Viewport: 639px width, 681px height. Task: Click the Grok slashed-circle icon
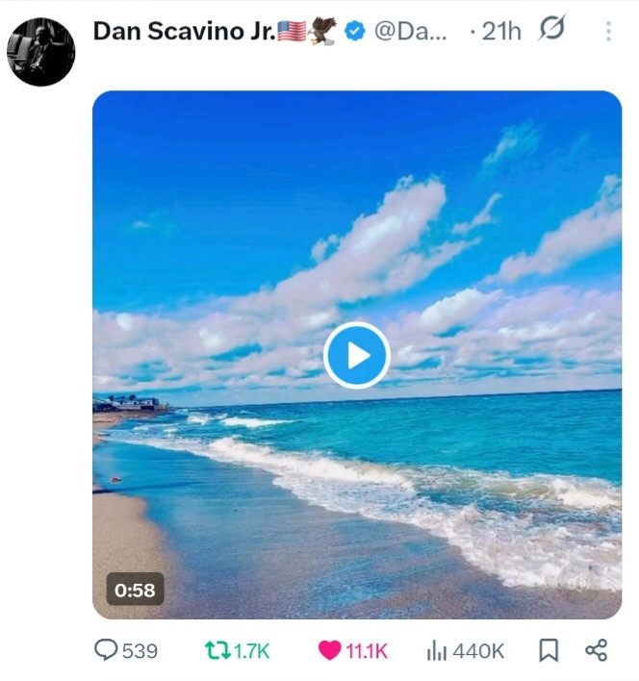point(551,31)
